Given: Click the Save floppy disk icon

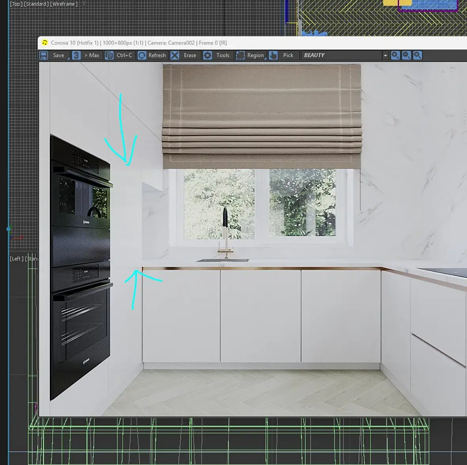Looking at the screenshot, I should [44, 55].
